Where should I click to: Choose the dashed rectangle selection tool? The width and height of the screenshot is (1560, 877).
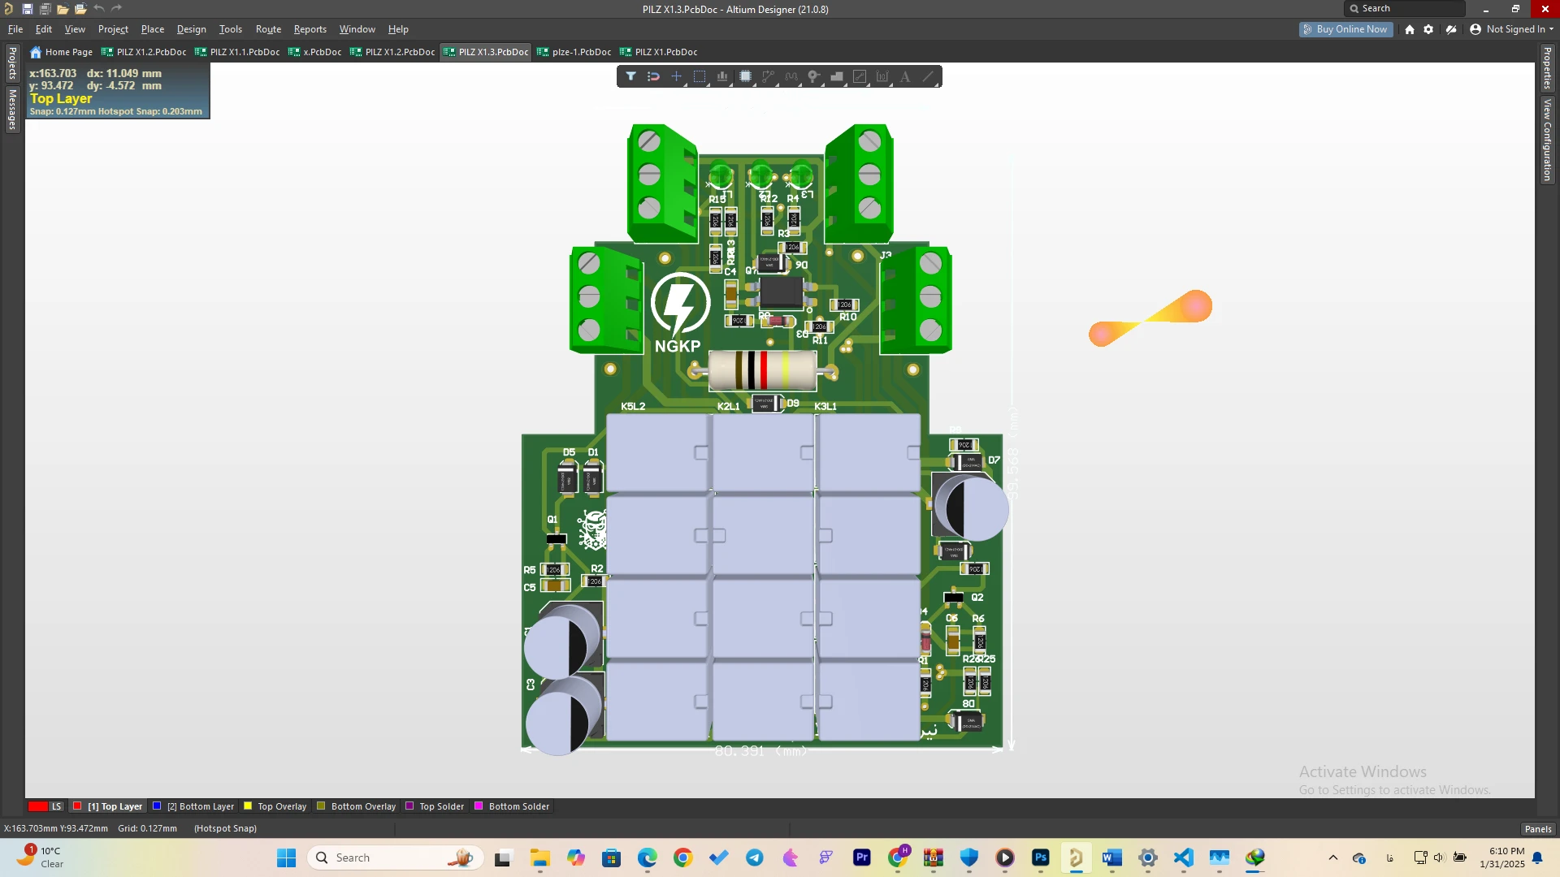pyautogui.click(x=699, y=76)
